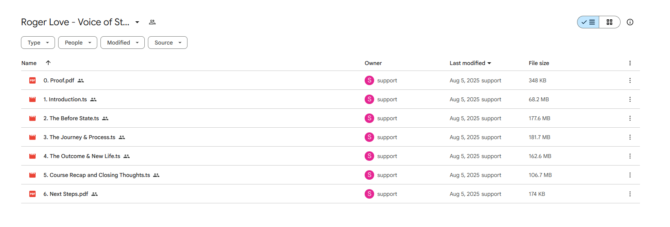The height and width of the screenshot is (227, 670).
Task: Select the list layout view
Action: (588, 22)
